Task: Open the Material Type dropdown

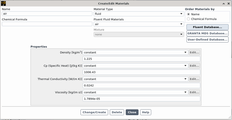Action: tap(138, 14)
